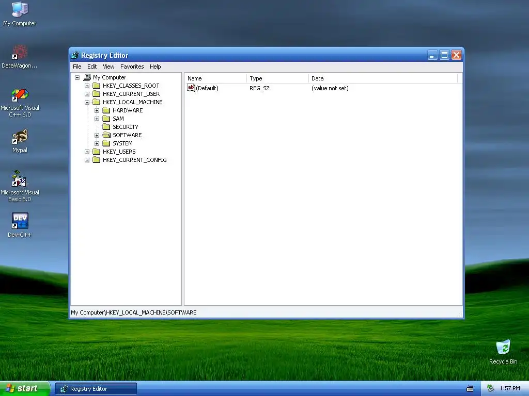Sort values by the Name column header
This screenshot has width=529, height=396.
click(x=215, y=78)
